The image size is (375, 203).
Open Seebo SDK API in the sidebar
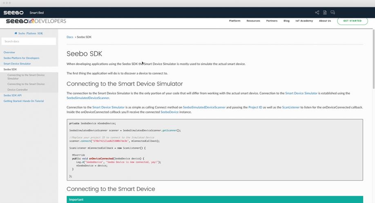point(12,95)
